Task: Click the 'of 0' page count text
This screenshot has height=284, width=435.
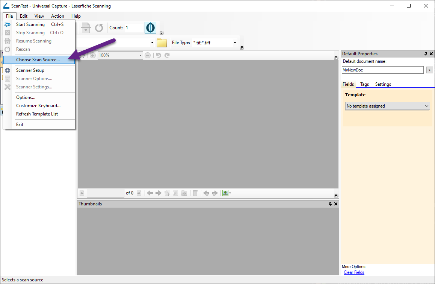Action: pos(130,193)
